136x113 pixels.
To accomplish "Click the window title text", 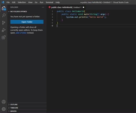I will [104, 2].
